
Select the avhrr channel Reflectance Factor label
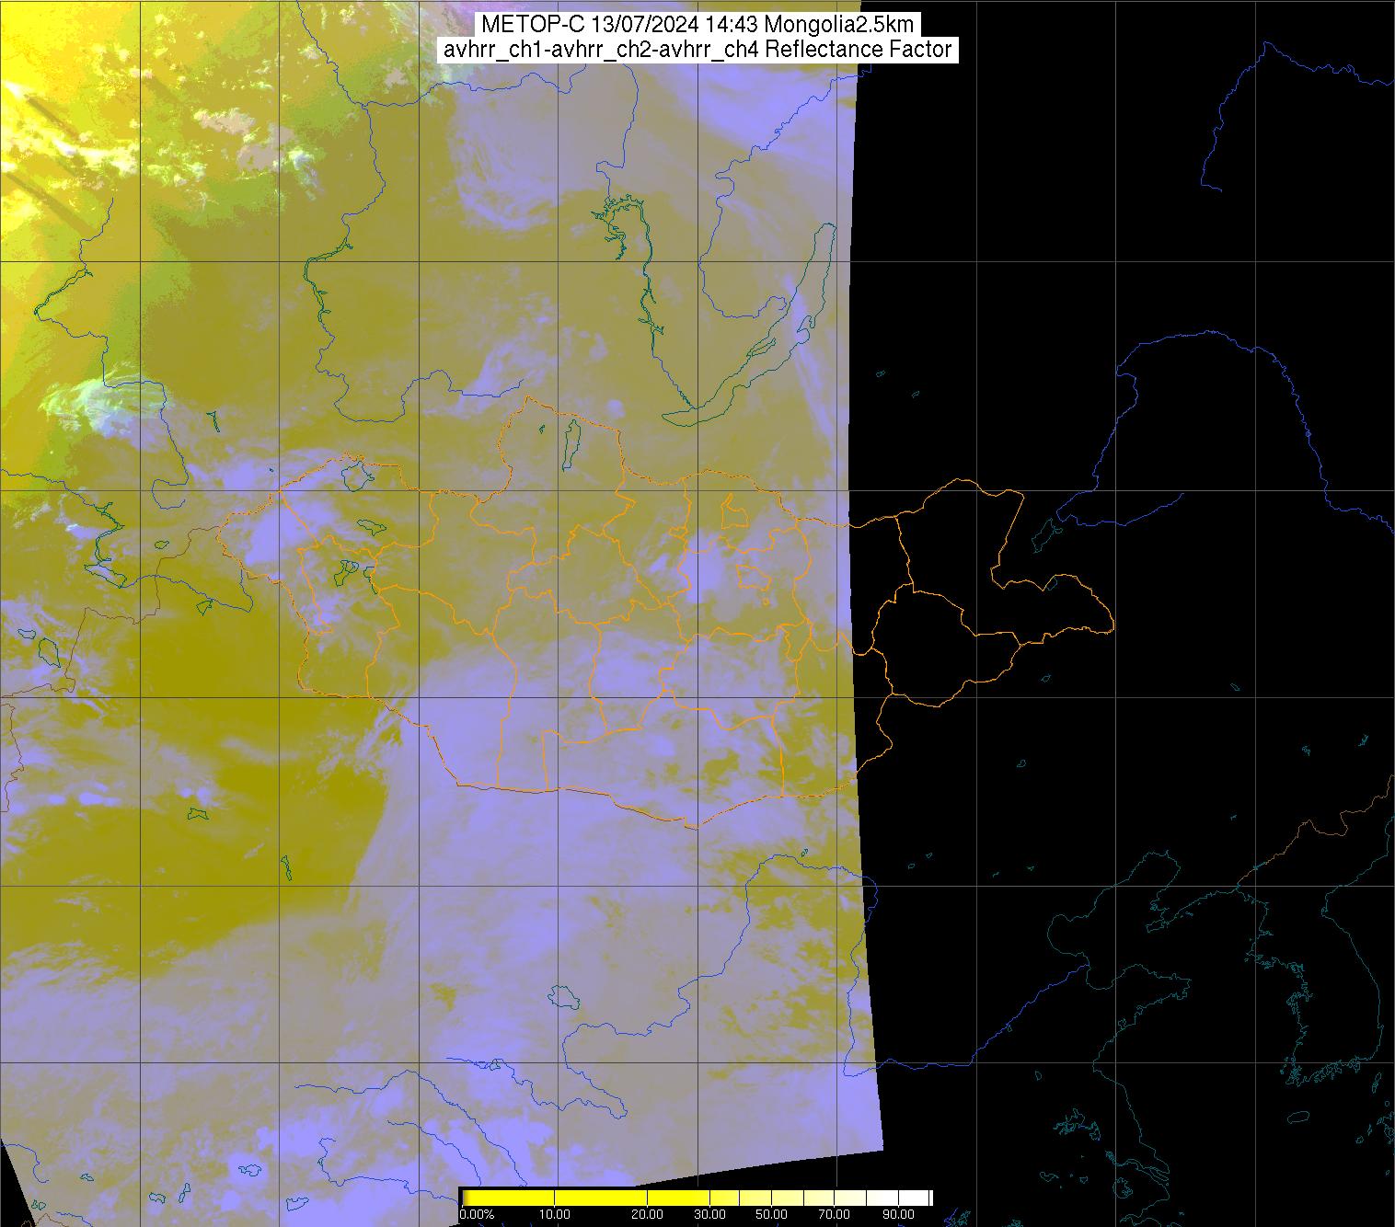coord(697,50)
